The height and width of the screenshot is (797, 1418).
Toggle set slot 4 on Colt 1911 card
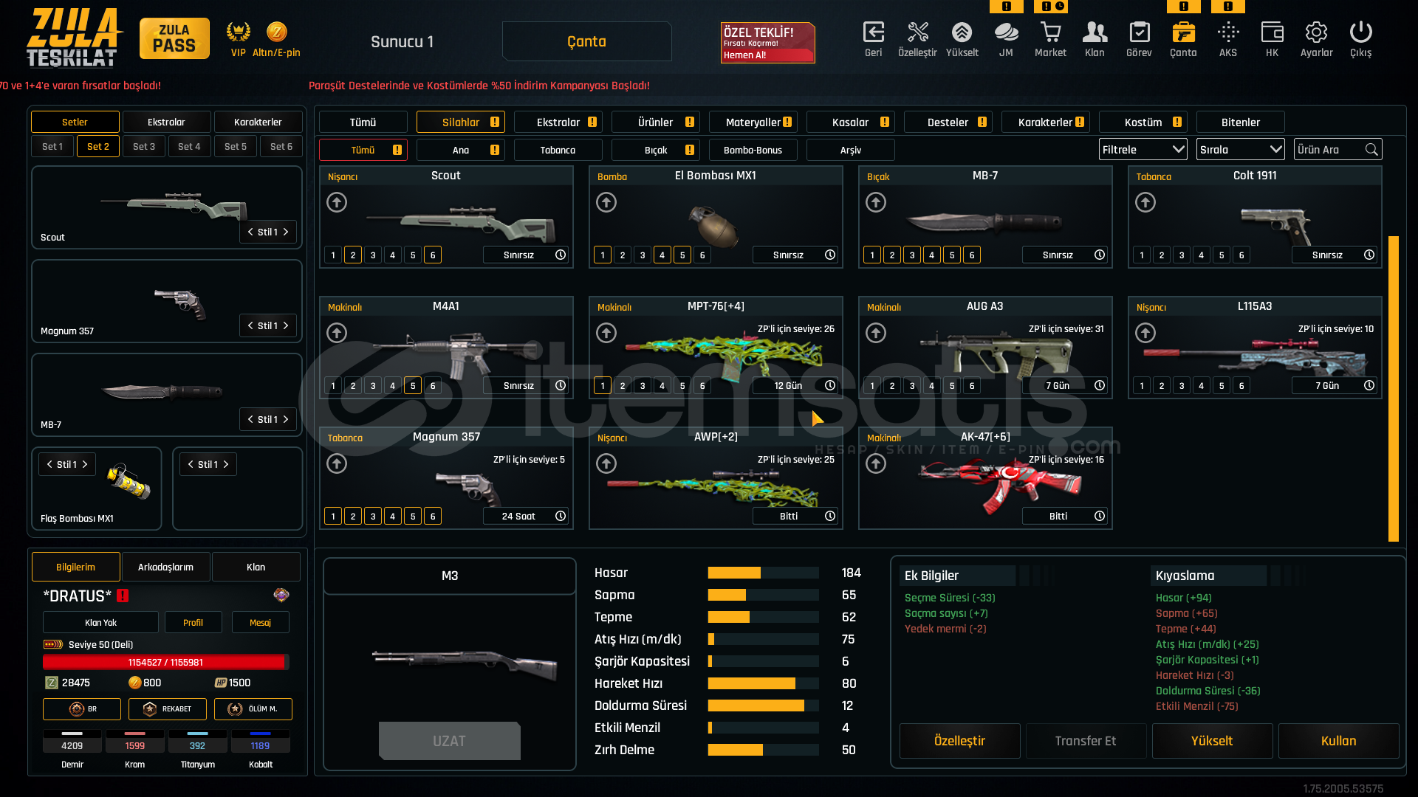pyautogui.click(x=1202, y=255)
